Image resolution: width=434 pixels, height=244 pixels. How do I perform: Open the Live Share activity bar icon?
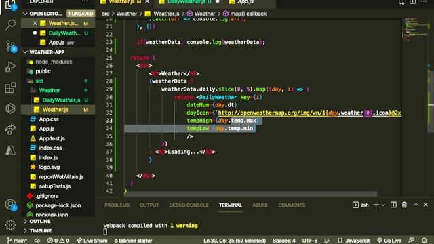(11, 129)
